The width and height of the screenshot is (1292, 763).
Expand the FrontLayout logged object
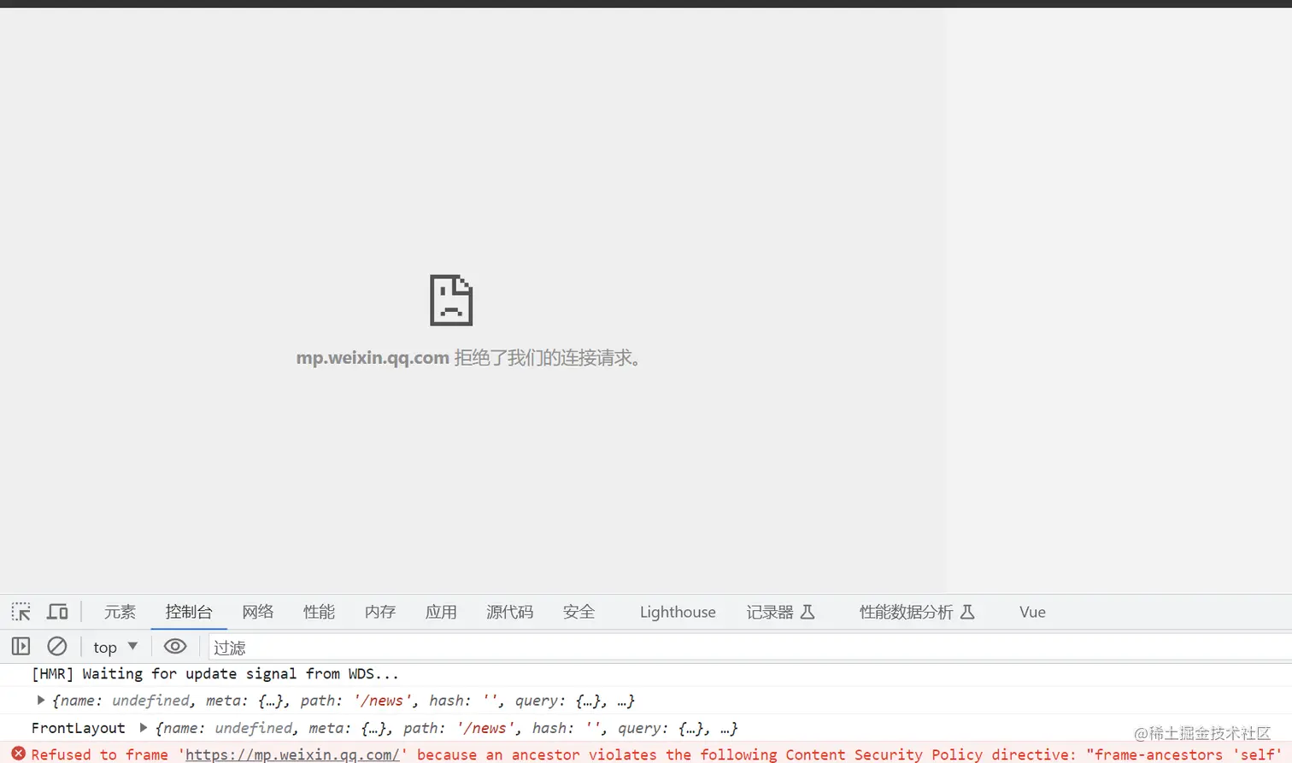143,728
